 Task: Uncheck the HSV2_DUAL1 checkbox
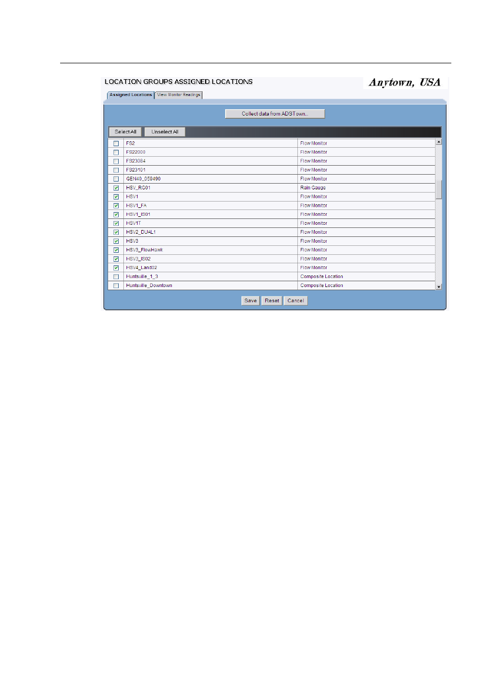pos(116,232)
